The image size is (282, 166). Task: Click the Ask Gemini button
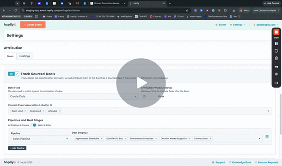(271, 3)
